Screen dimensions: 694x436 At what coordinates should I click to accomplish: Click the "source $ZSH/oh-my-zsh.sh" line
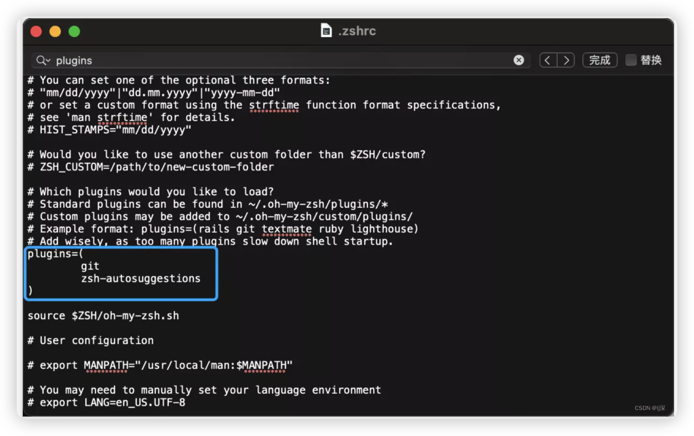[x=103, y=316]
